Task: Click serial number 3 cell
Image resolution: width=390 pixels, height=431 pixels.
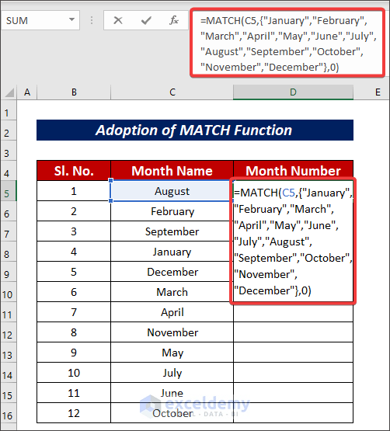Action: [74, 231]
